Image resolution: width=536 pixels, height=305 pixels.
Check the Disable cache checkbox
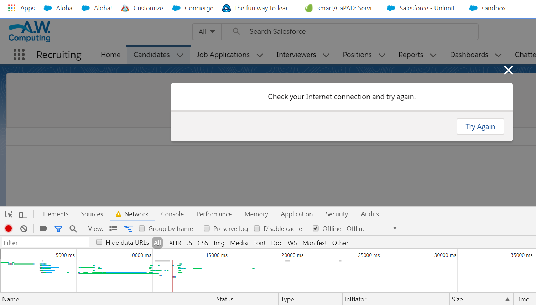pos(257,228)
